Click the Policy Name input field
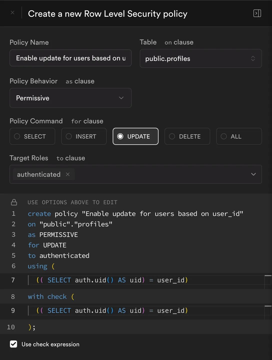Screen dimensions: 272x360 click(x=70, y=58)
